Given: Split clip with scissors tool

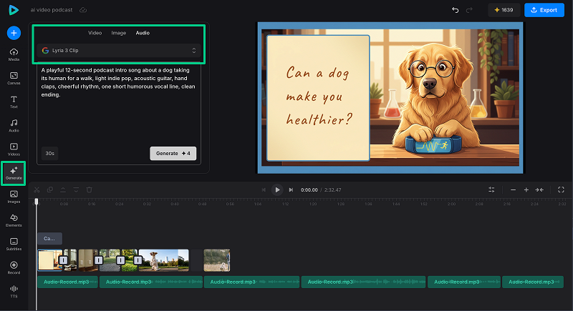Looking at the screenshot, I should (37, 189).
